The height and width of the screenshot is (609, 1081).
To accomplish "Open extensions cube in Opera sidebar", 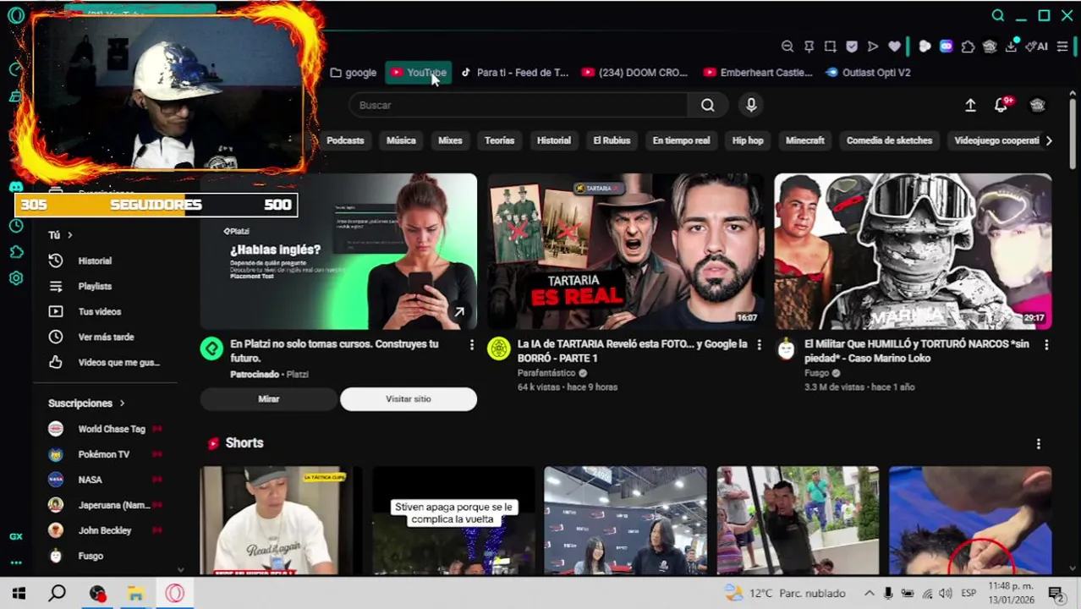I will [x=16, y=252].
